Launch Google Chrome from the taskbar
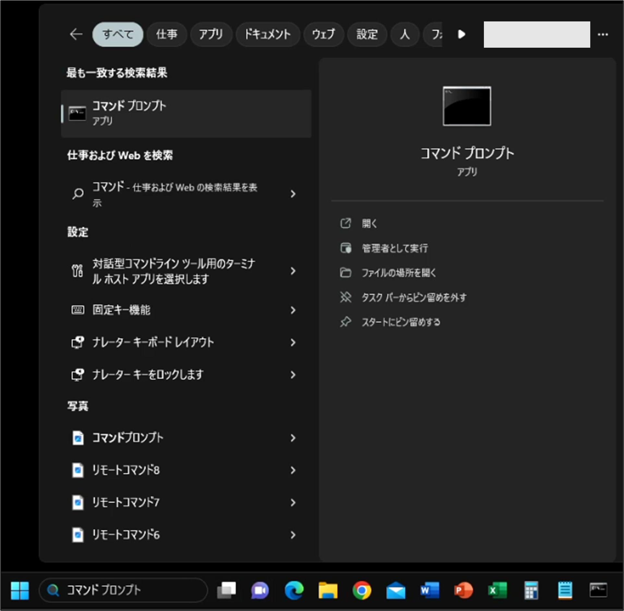Screen dimensions: 624x611 pos(362,591)
